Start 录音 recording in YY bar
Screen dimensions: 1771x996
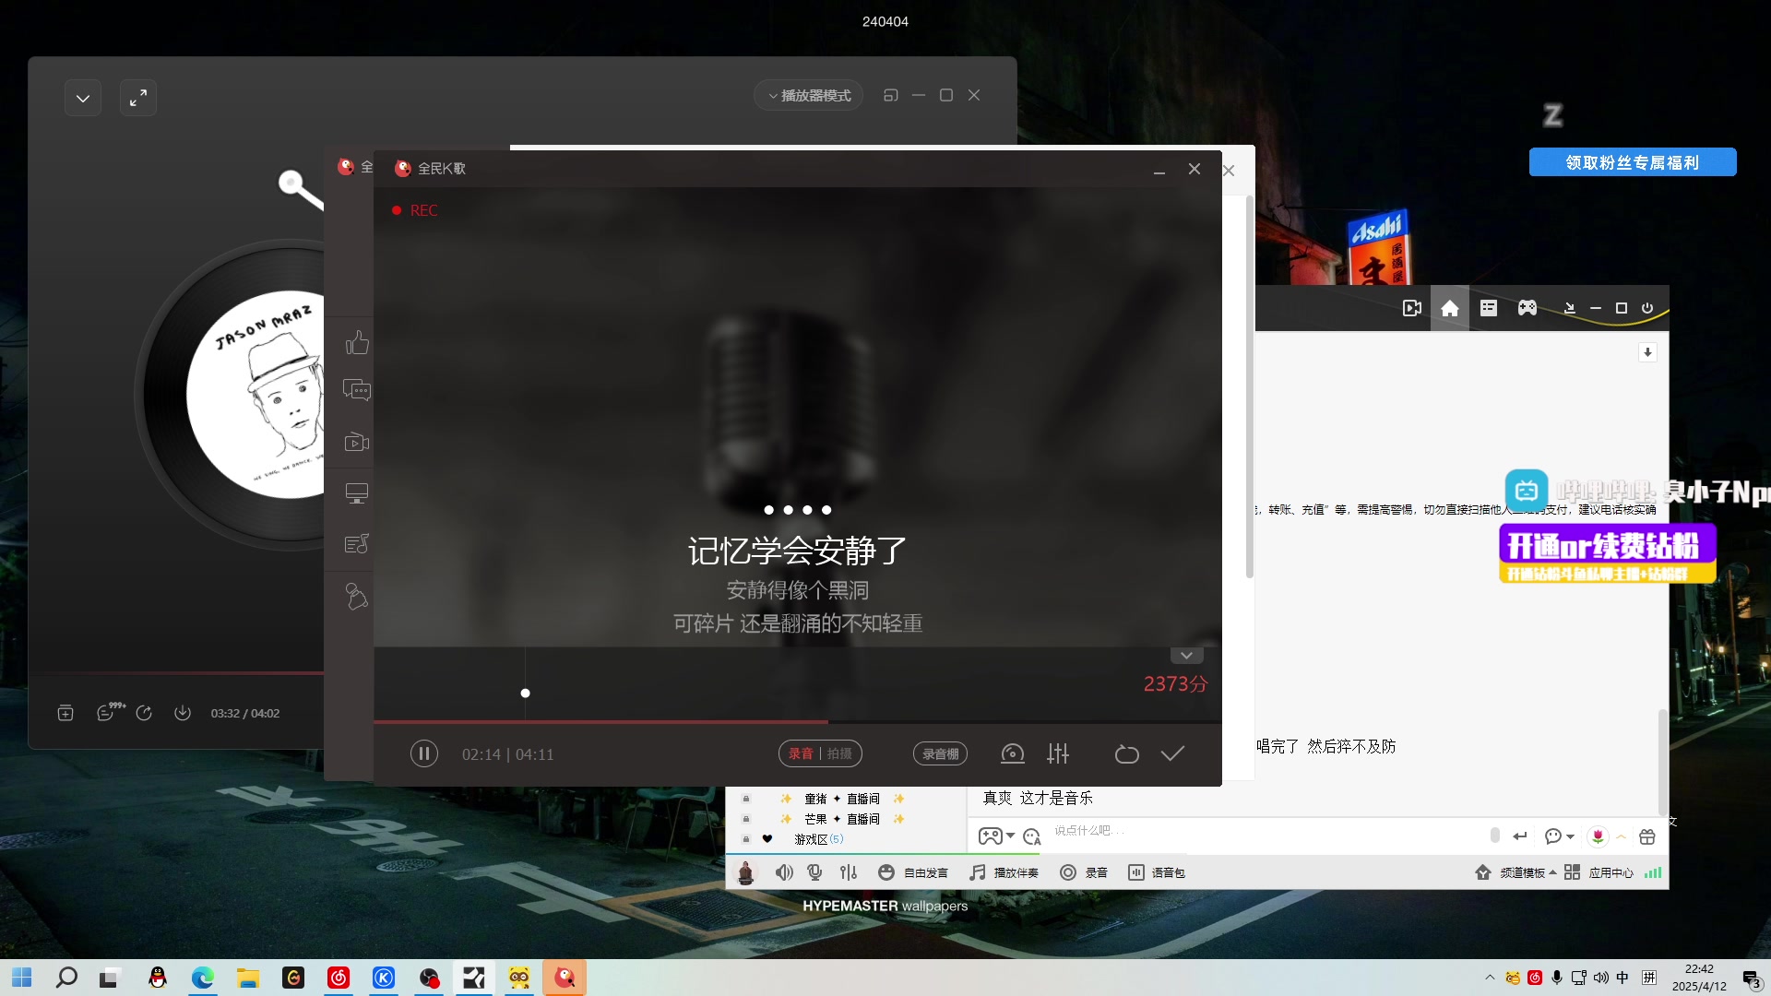[1084, 872]
